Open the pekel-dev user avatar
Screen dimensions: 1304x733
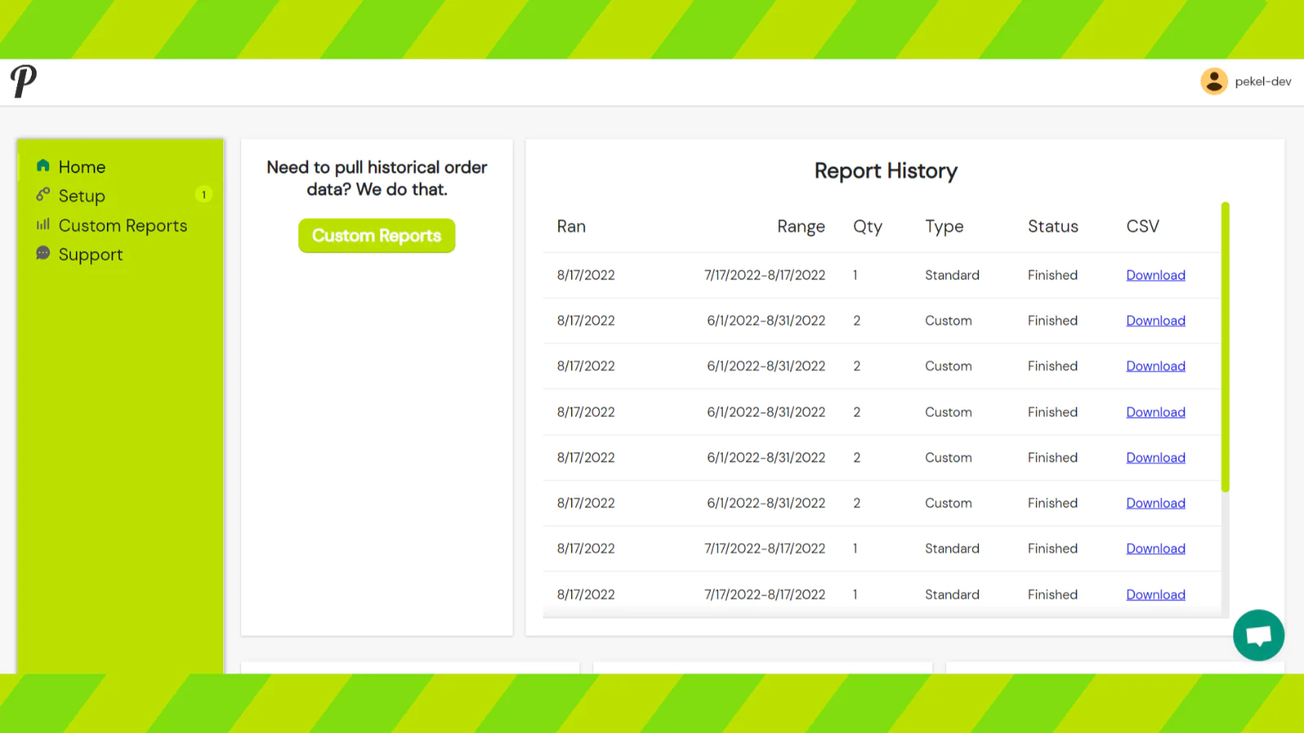click(1214, 81)
